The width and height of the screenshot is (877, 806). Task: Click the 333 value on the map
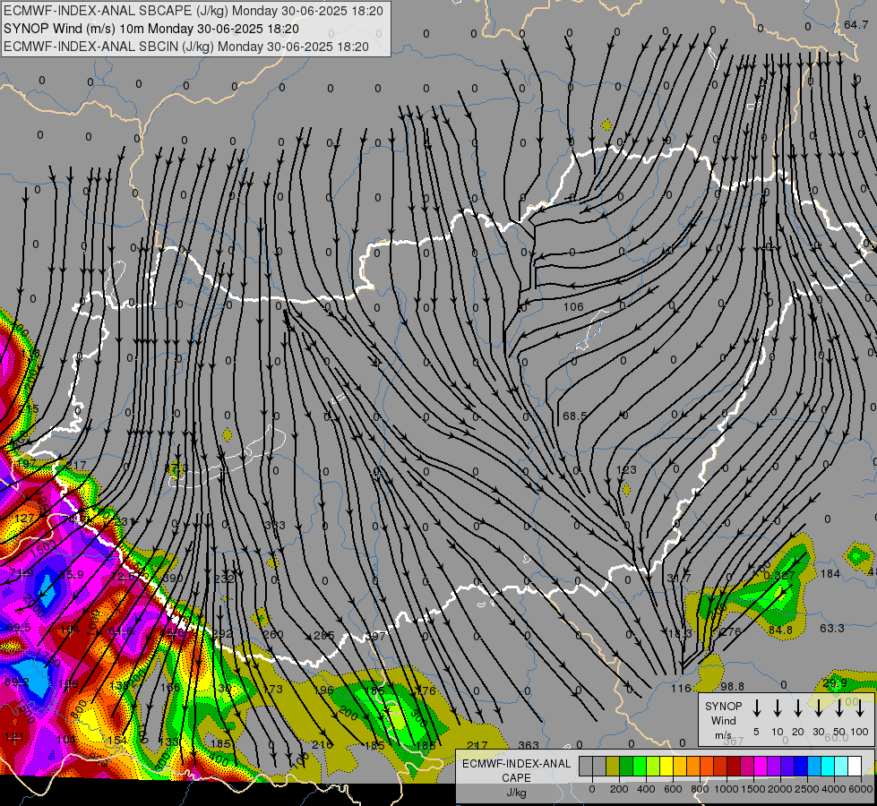[275, 525]
